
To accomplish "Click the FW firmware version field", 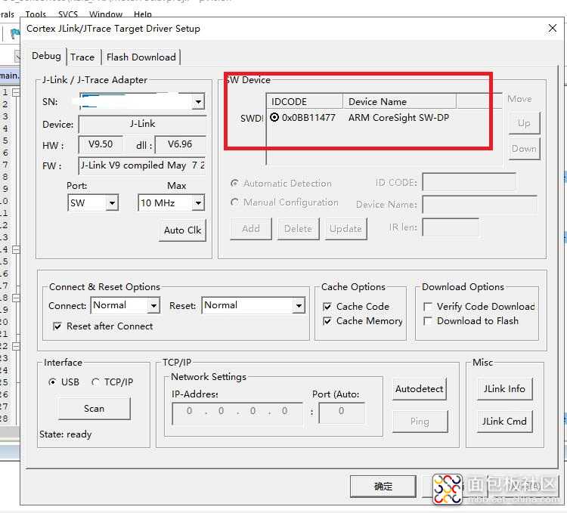I will tap(142, 165).
